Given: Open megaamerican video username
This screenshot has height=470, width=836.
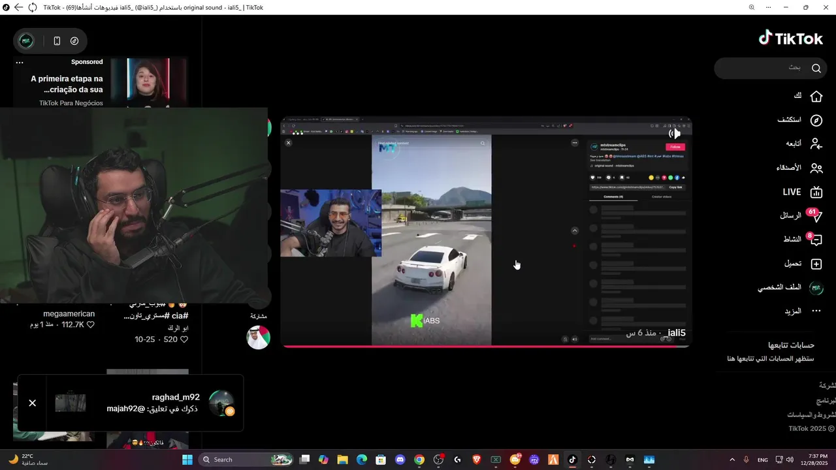Looking at the screenshot, I should [x=69, y=314].
